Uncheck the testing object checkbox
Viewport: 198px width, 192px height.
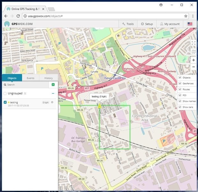(x=5, y=102)
